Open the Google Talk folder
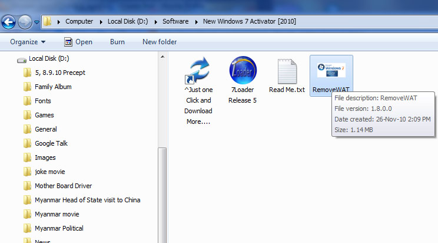The image size is (438, 243). 51,143
